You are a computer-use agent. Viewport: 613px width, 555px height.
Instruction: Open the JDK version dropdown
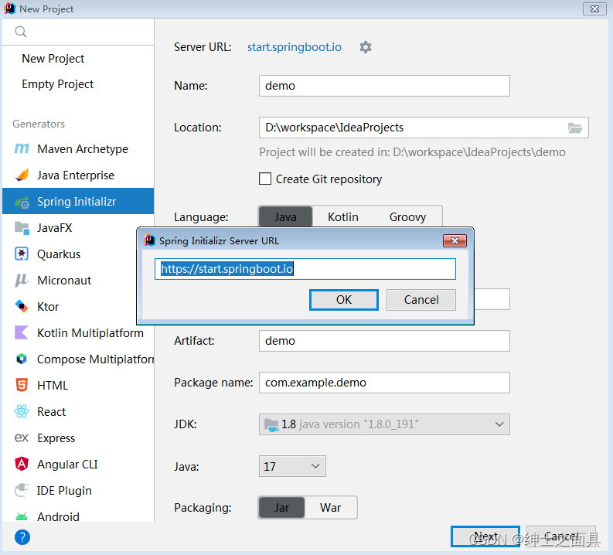384,424
